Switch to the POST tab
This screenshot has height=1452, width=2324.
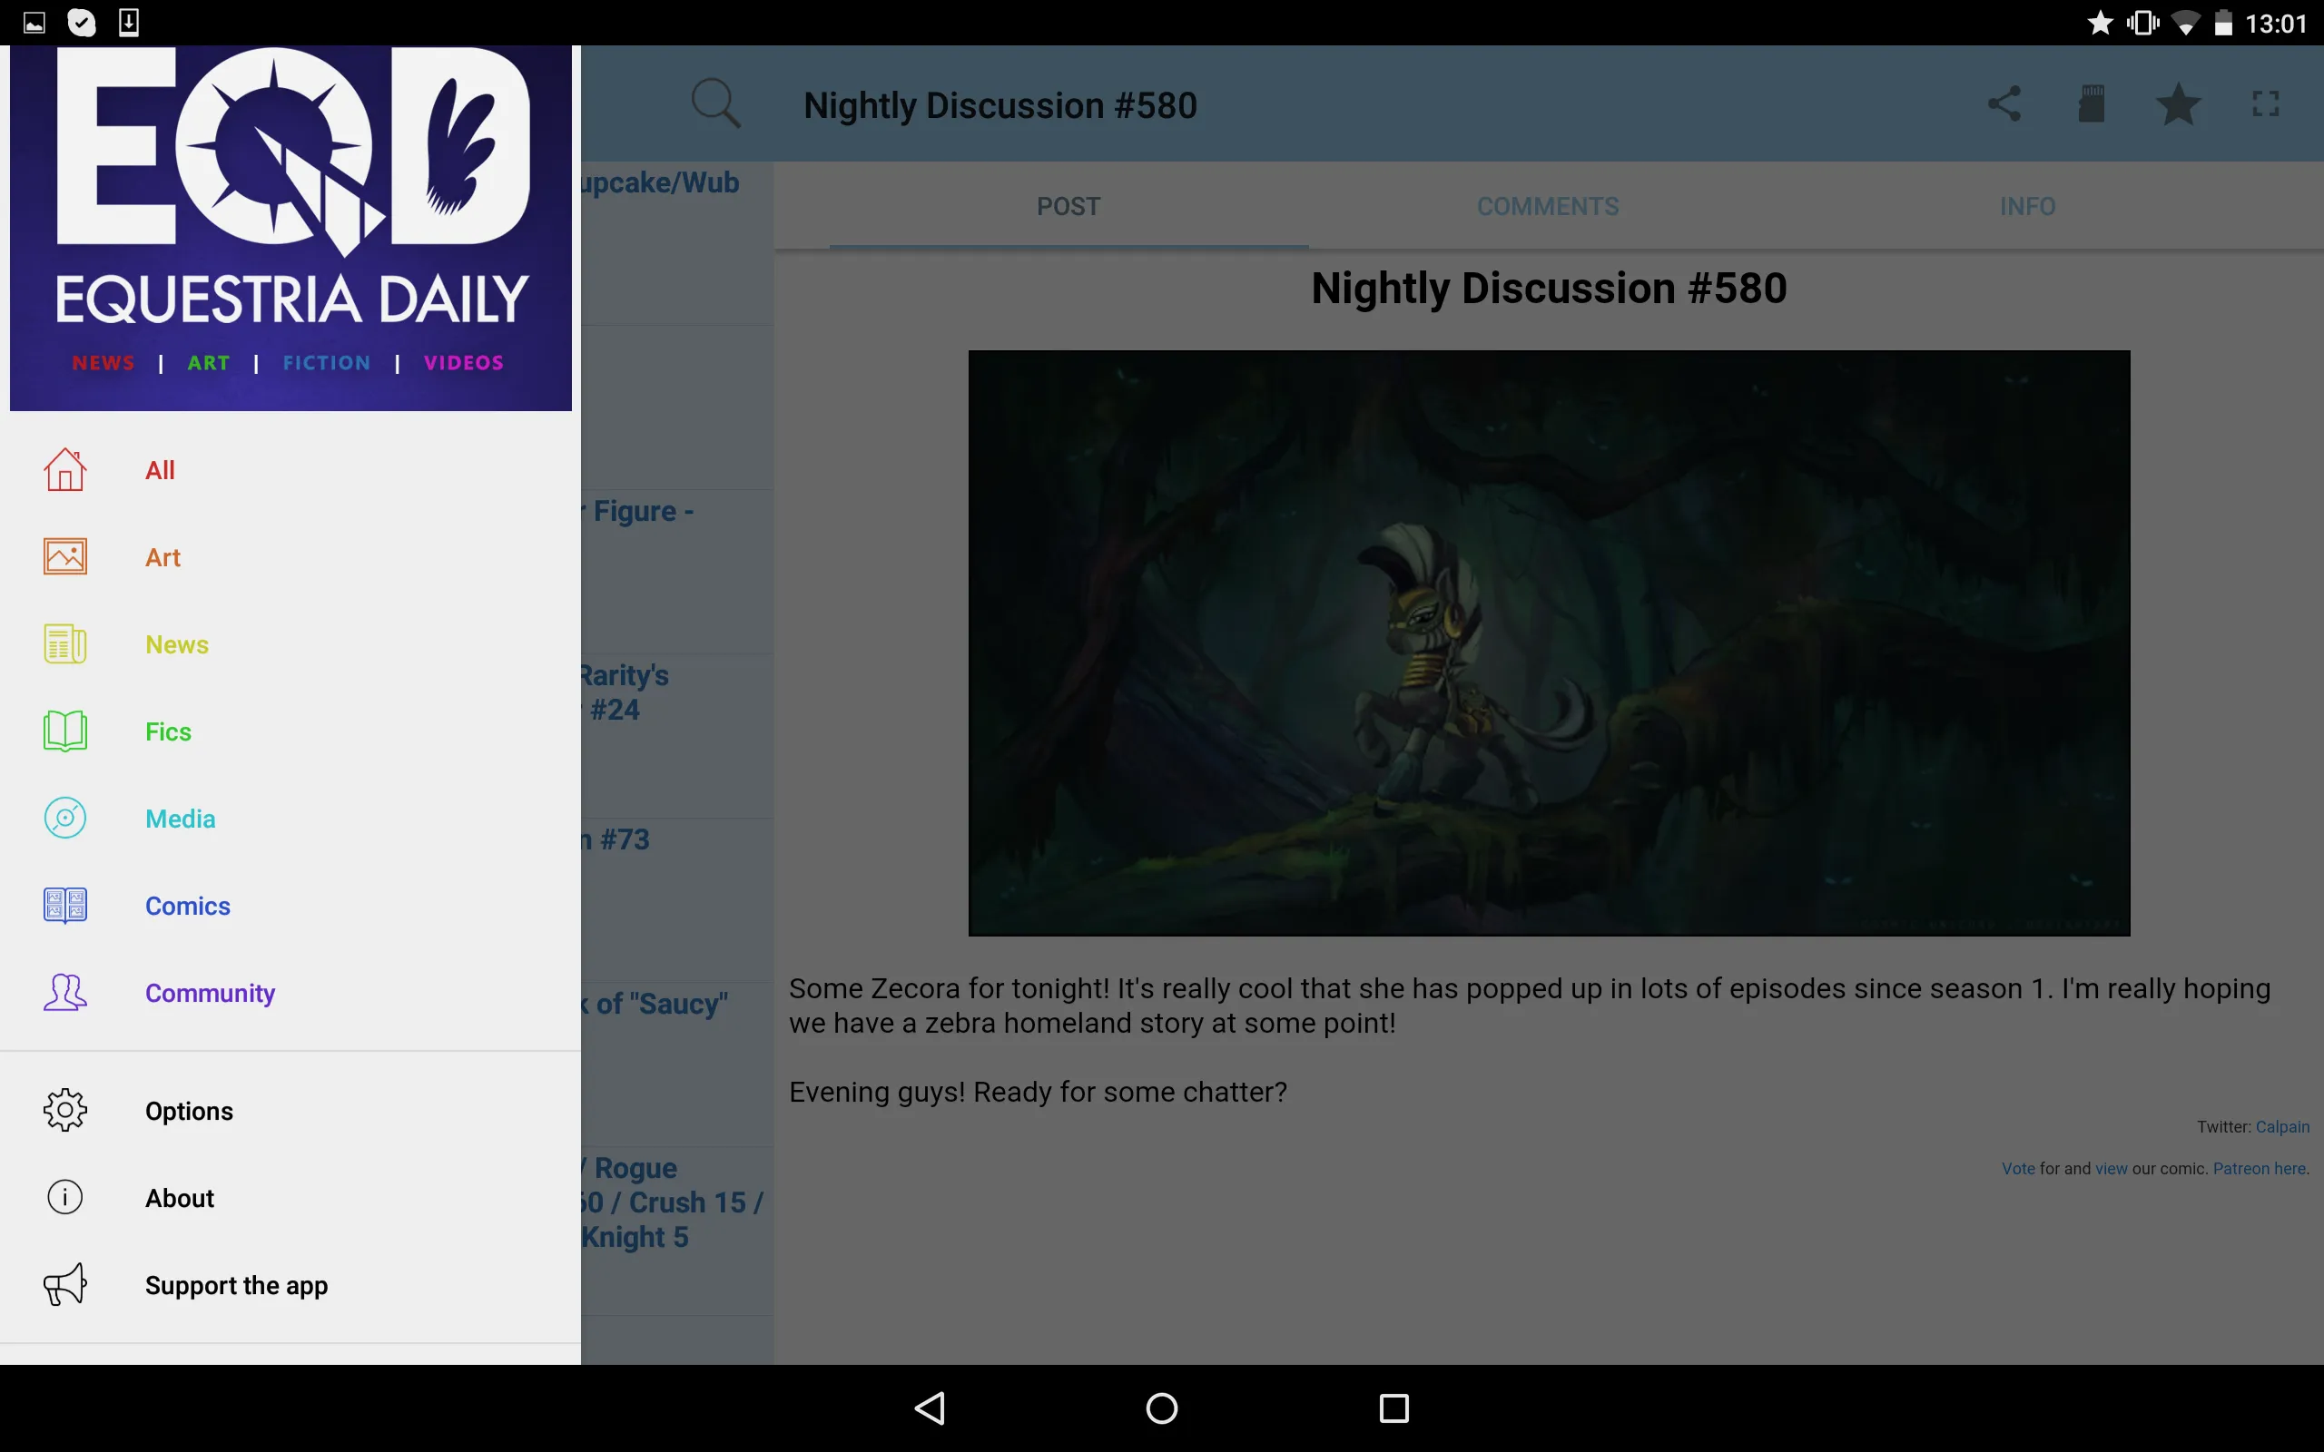(1069, 206)
